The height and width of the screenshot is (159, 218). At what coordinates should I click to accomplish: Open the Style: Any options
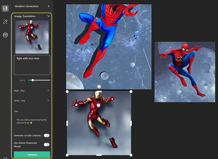tap(31, 91)
